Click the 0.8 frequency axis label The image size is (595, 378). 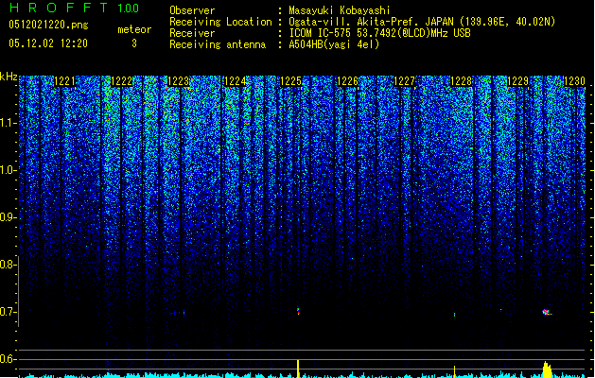(8, 265)
